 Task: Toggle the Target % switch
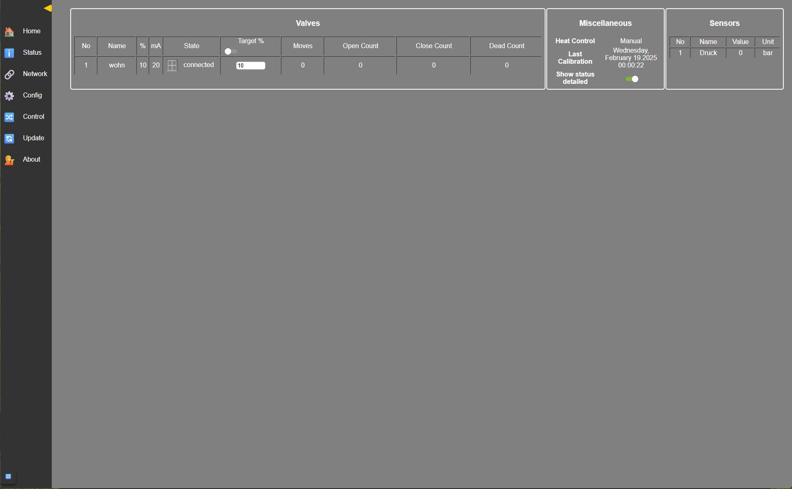(230, 51)
